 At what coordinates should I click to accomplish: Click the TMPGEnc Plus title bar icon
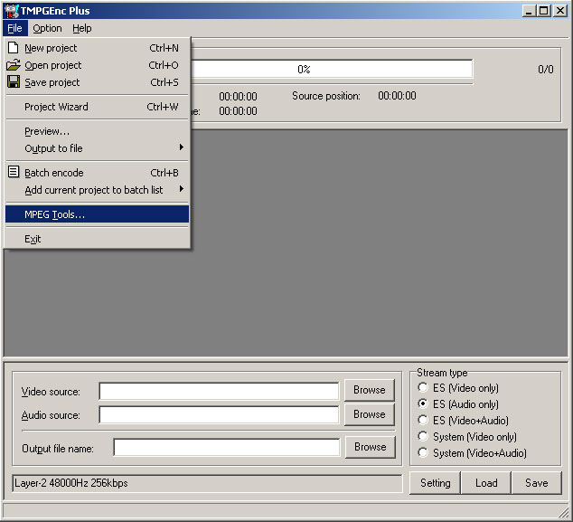pyautogui.click(x=12, y=11)
